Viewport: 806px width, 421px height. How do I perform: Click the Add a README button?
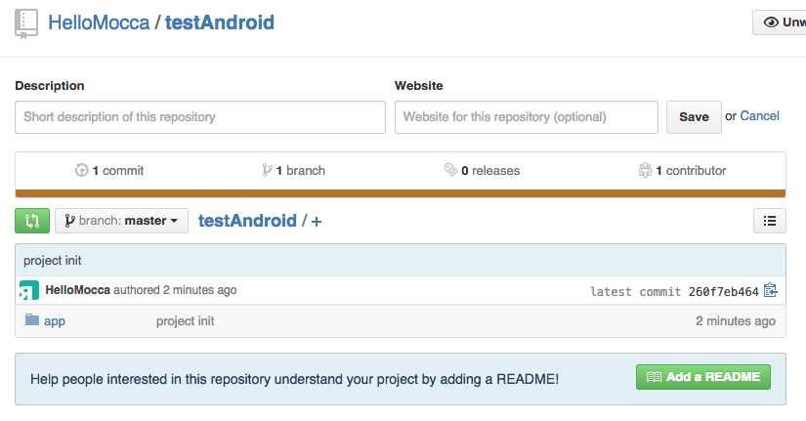pos(703,377)
